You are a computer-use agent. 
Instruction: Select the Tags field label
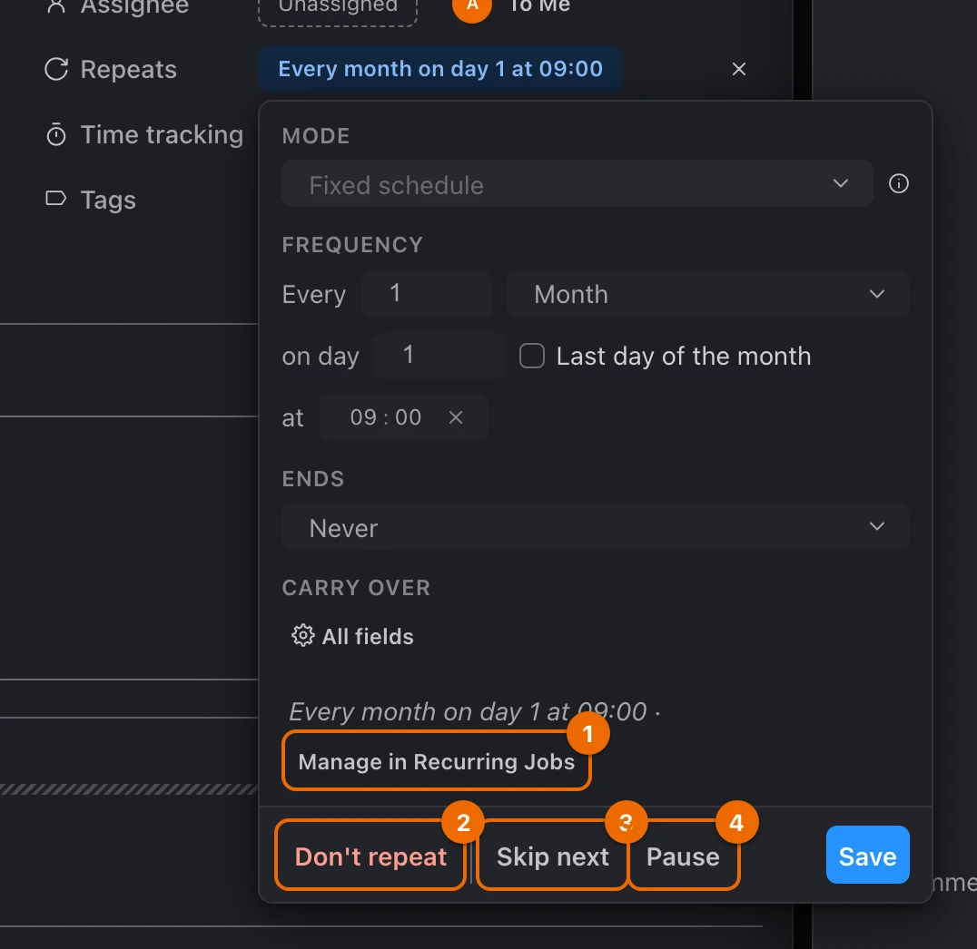click(x=108, y=200)
